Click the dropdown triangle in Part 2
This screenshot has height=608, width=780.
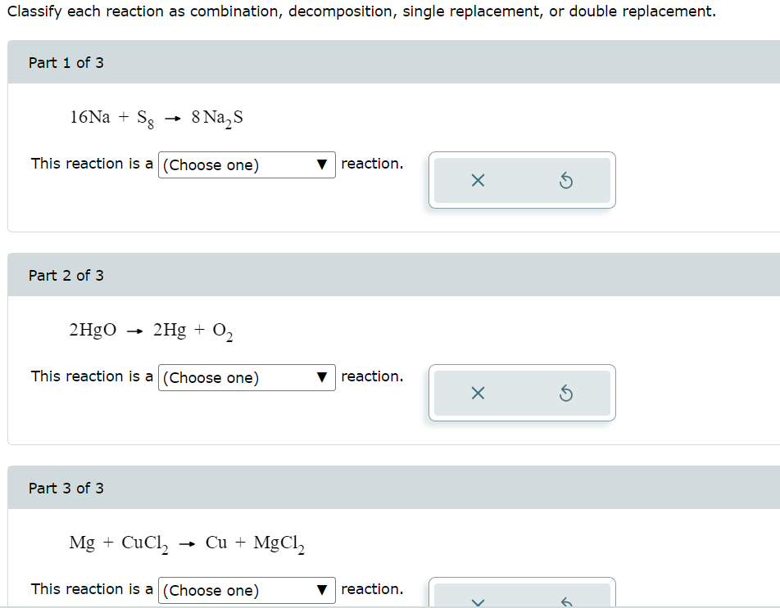click(x=322, y=377)
